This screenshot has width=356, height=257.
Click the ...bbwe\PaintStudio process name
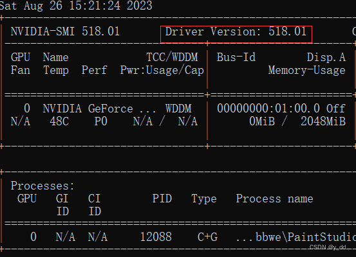point(296,237)
